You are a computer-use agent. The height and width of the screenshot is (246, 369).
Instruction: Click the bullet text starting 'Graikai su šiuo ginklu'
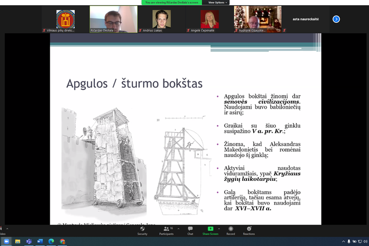click(262, 128)
